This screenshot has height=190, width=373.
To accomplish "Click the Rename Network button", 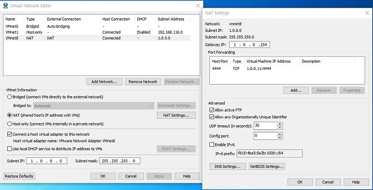I will click(181, 82).
